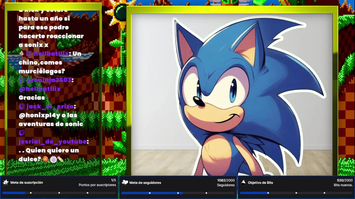Viewport: 355px width, 199px height.
Task: Click the 'Meta de suscripción' label
Action: coord(27,182)
